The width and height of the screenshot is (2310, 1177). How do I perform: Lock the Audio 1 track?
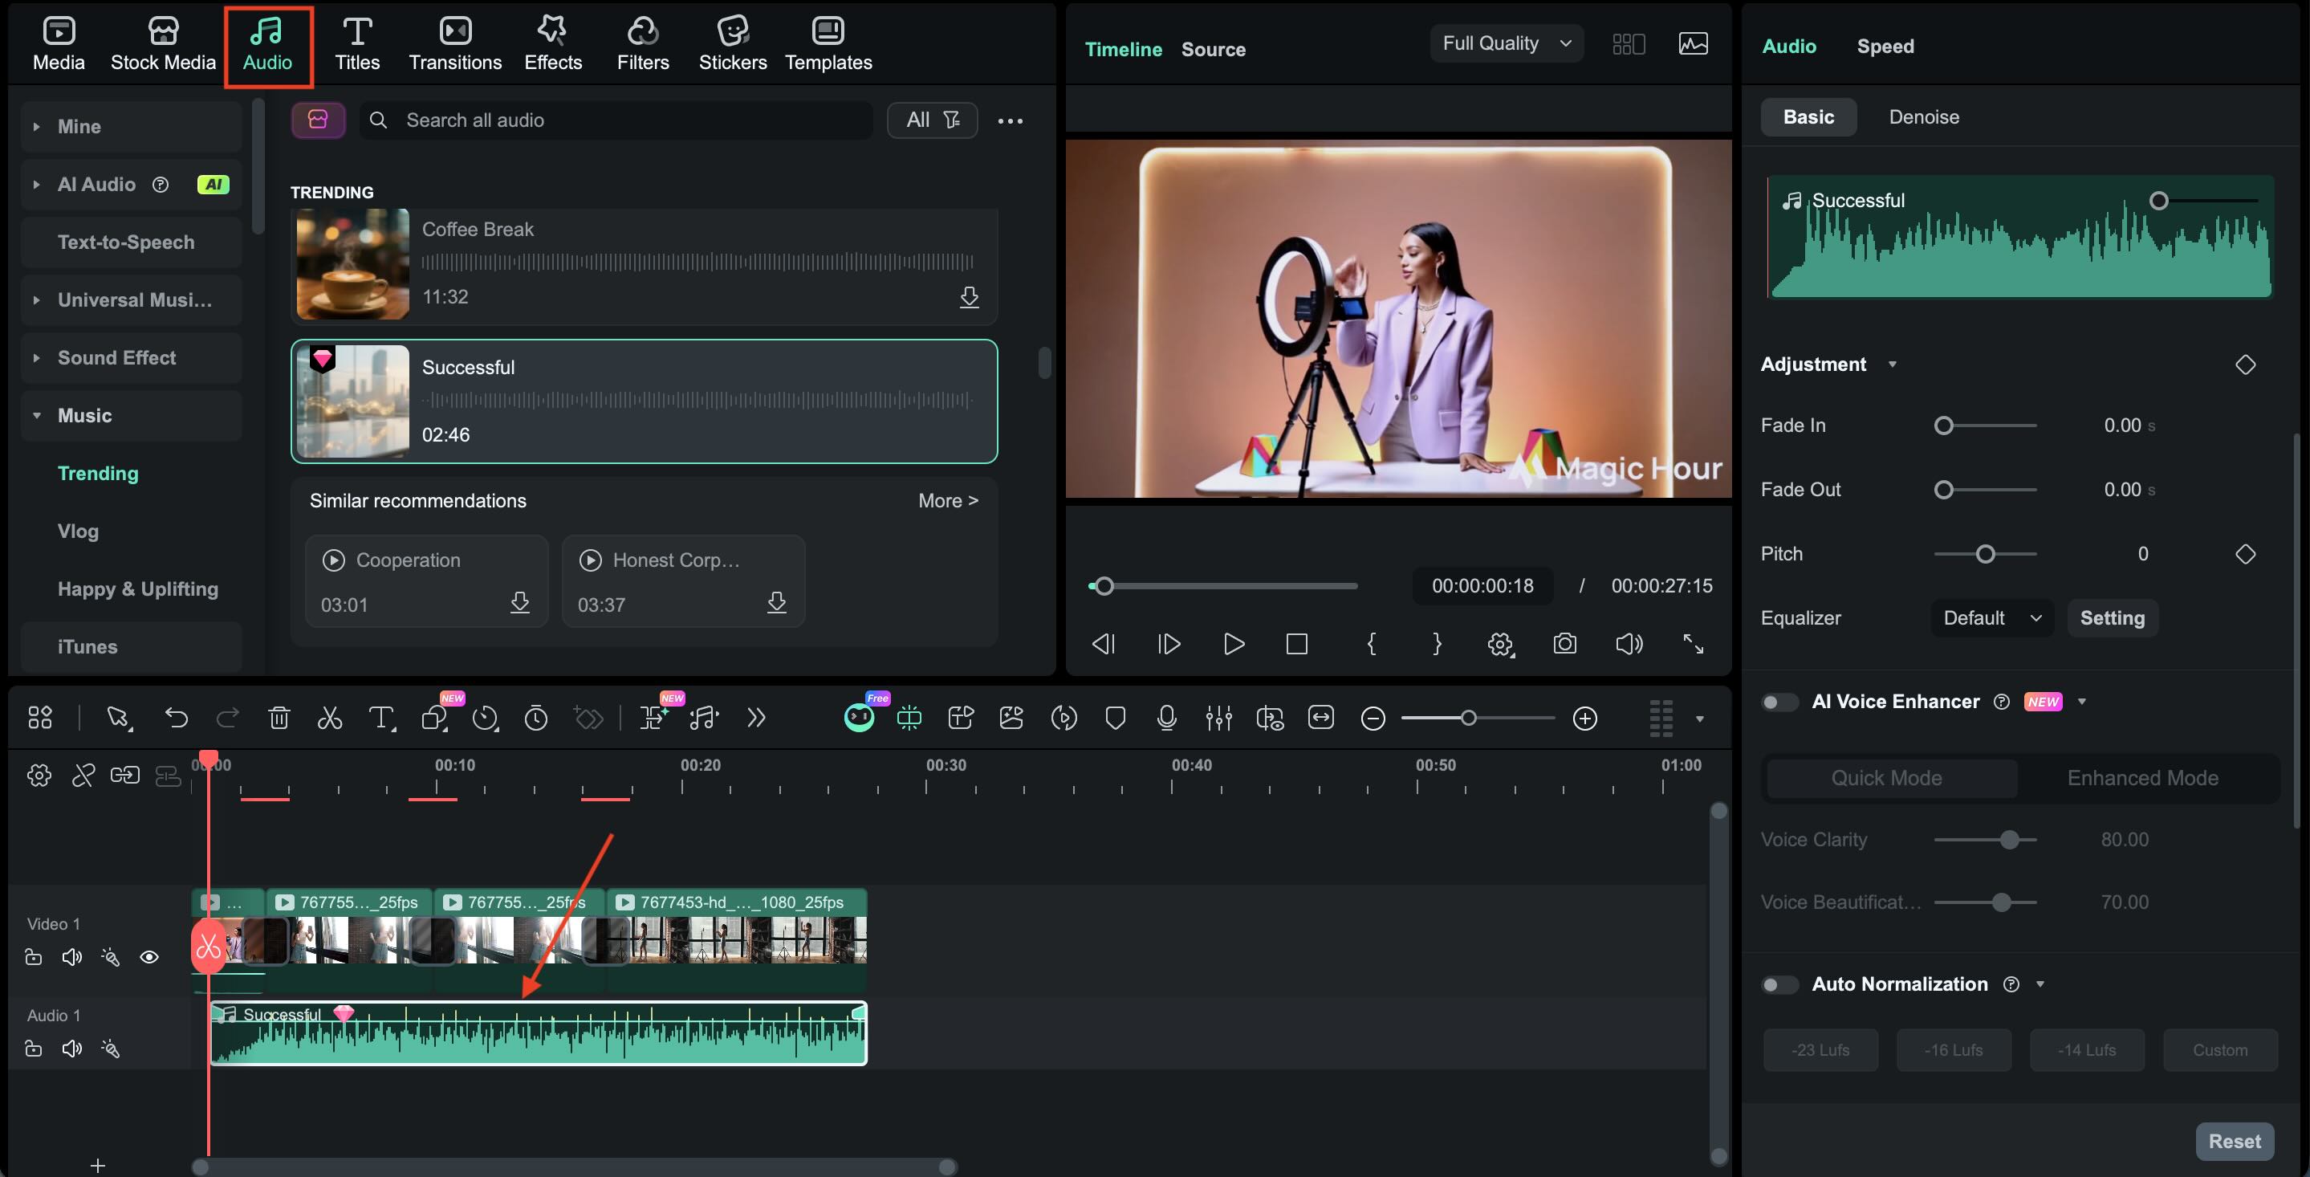[x=33, y=1048]
